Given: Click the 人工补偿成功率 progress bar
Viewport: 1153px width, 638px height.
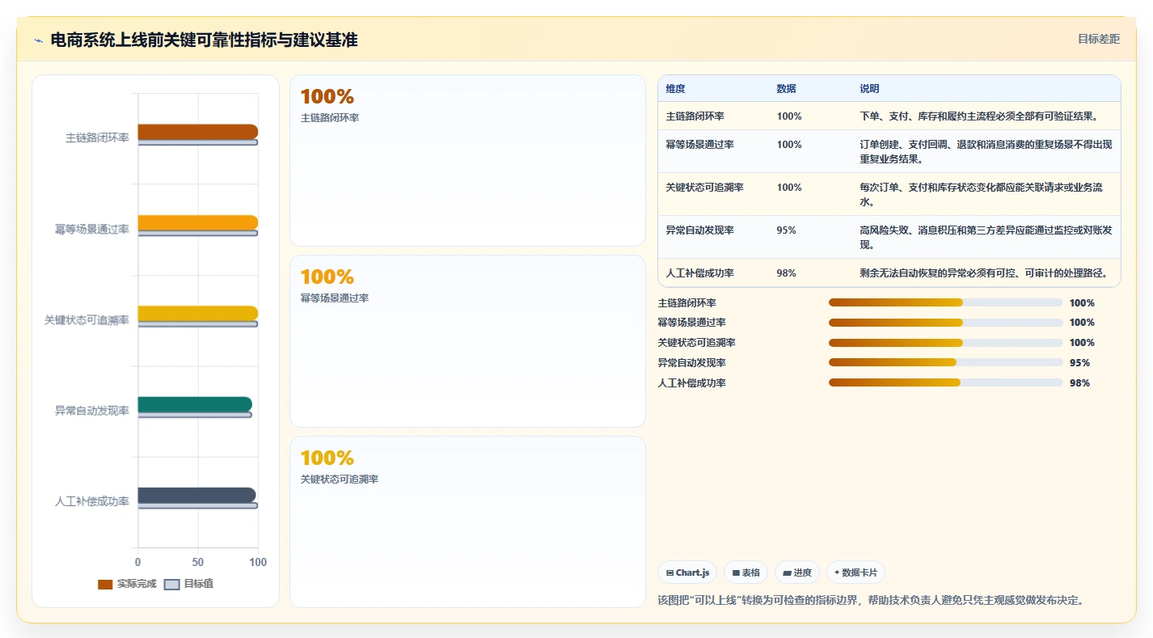Looking at the screenshot, I should coord(945,382).
